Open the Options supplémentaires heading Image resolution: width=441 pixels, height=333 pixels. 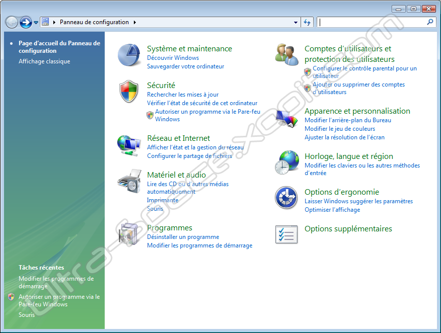coord(348,229)
